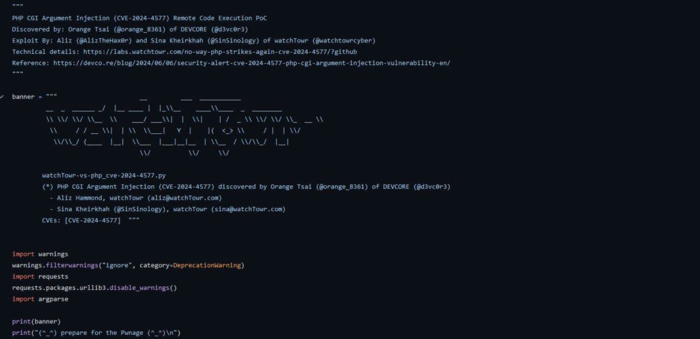Screen dimensions: 700x339
Task: Click the ASCII art banner logo
Action: click(185, 125)
